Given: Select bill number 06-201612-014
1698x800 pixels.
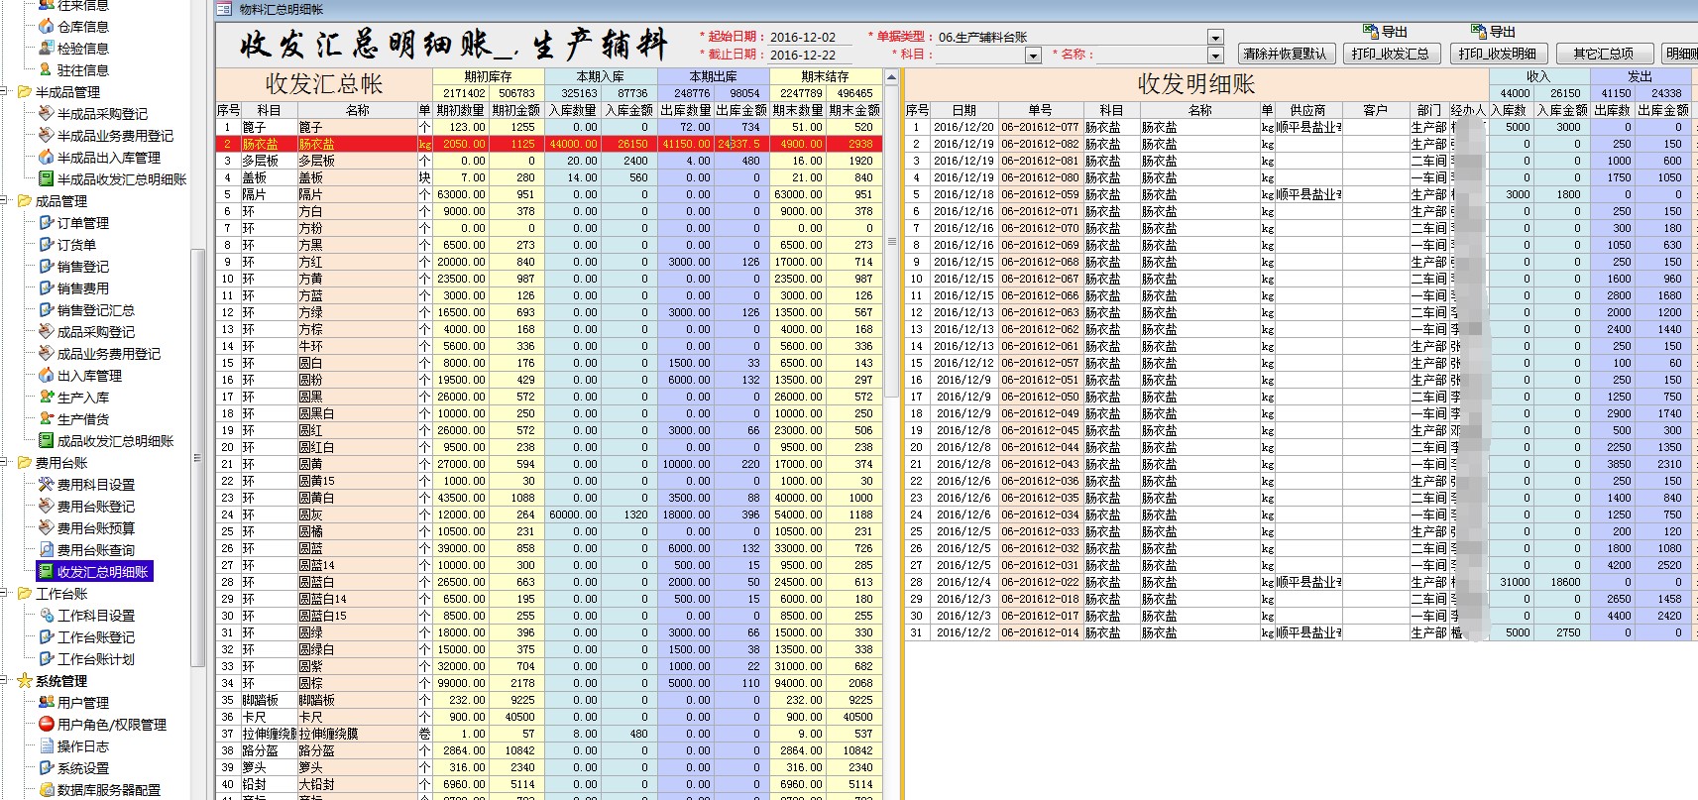Looking at the screenshot, I should click(1040, 632).
